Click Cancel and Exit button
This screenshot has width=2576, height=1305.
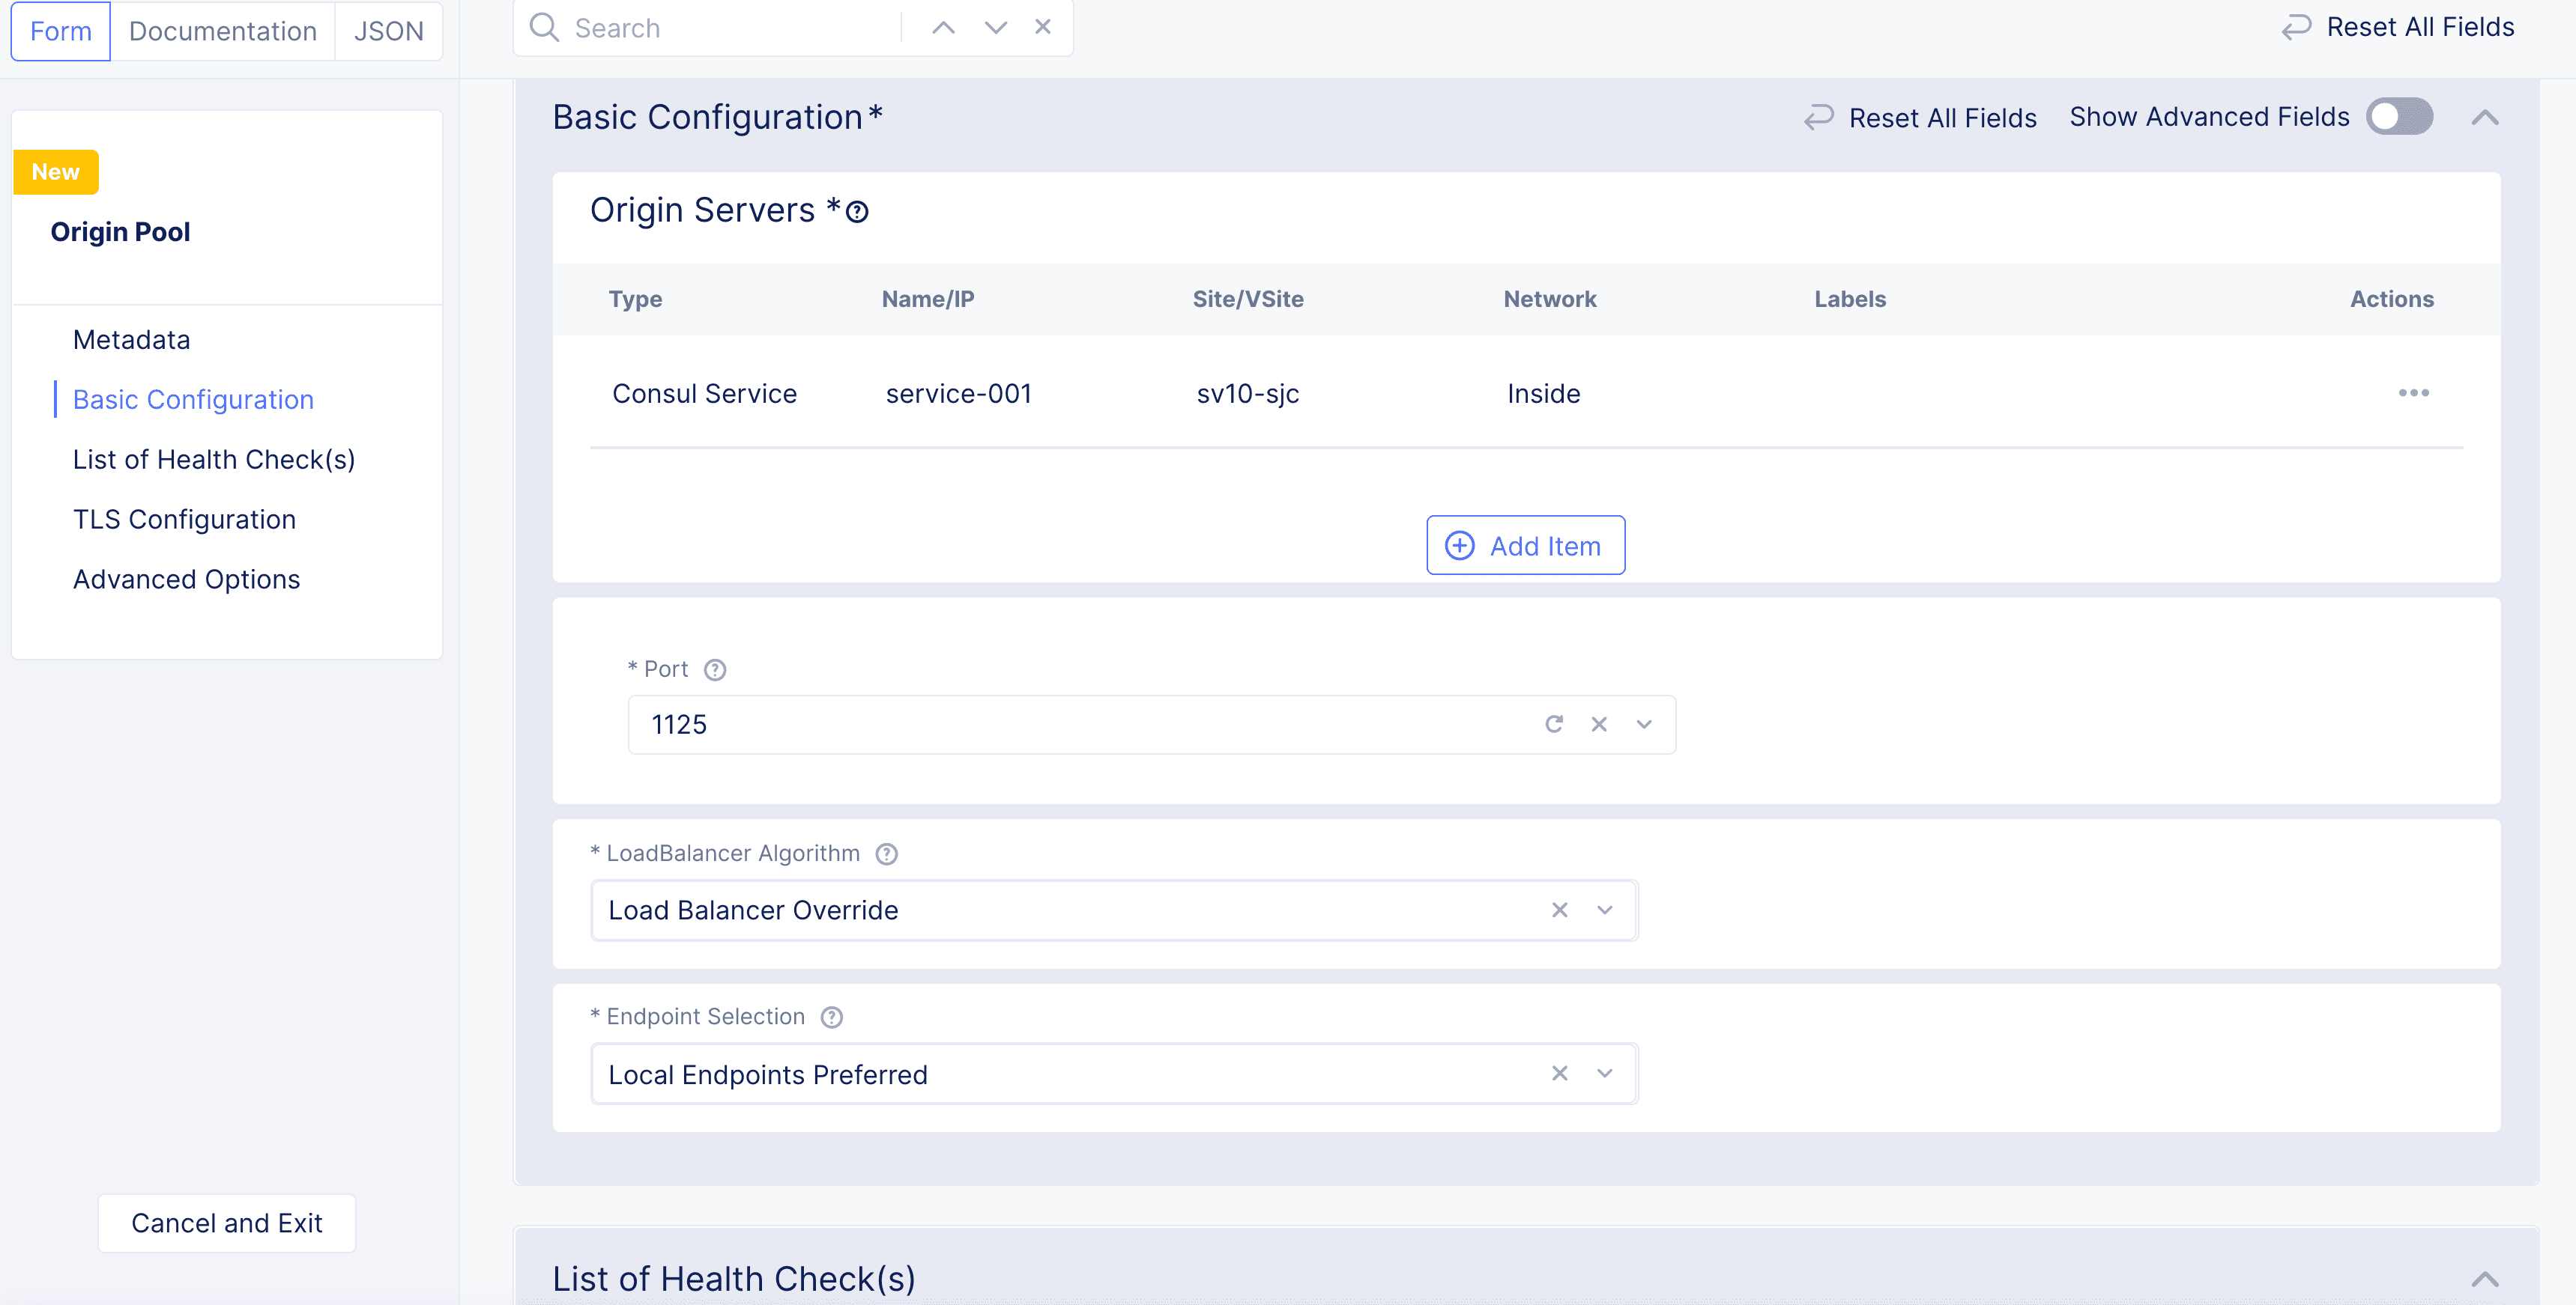pos(226,1223)
